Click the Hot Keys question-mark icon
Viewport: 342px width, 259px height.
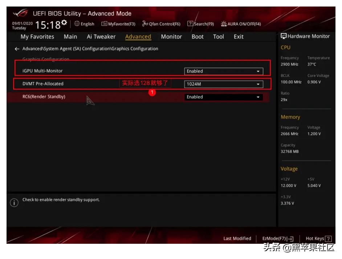pyautogui.click(x=328, y=239)
